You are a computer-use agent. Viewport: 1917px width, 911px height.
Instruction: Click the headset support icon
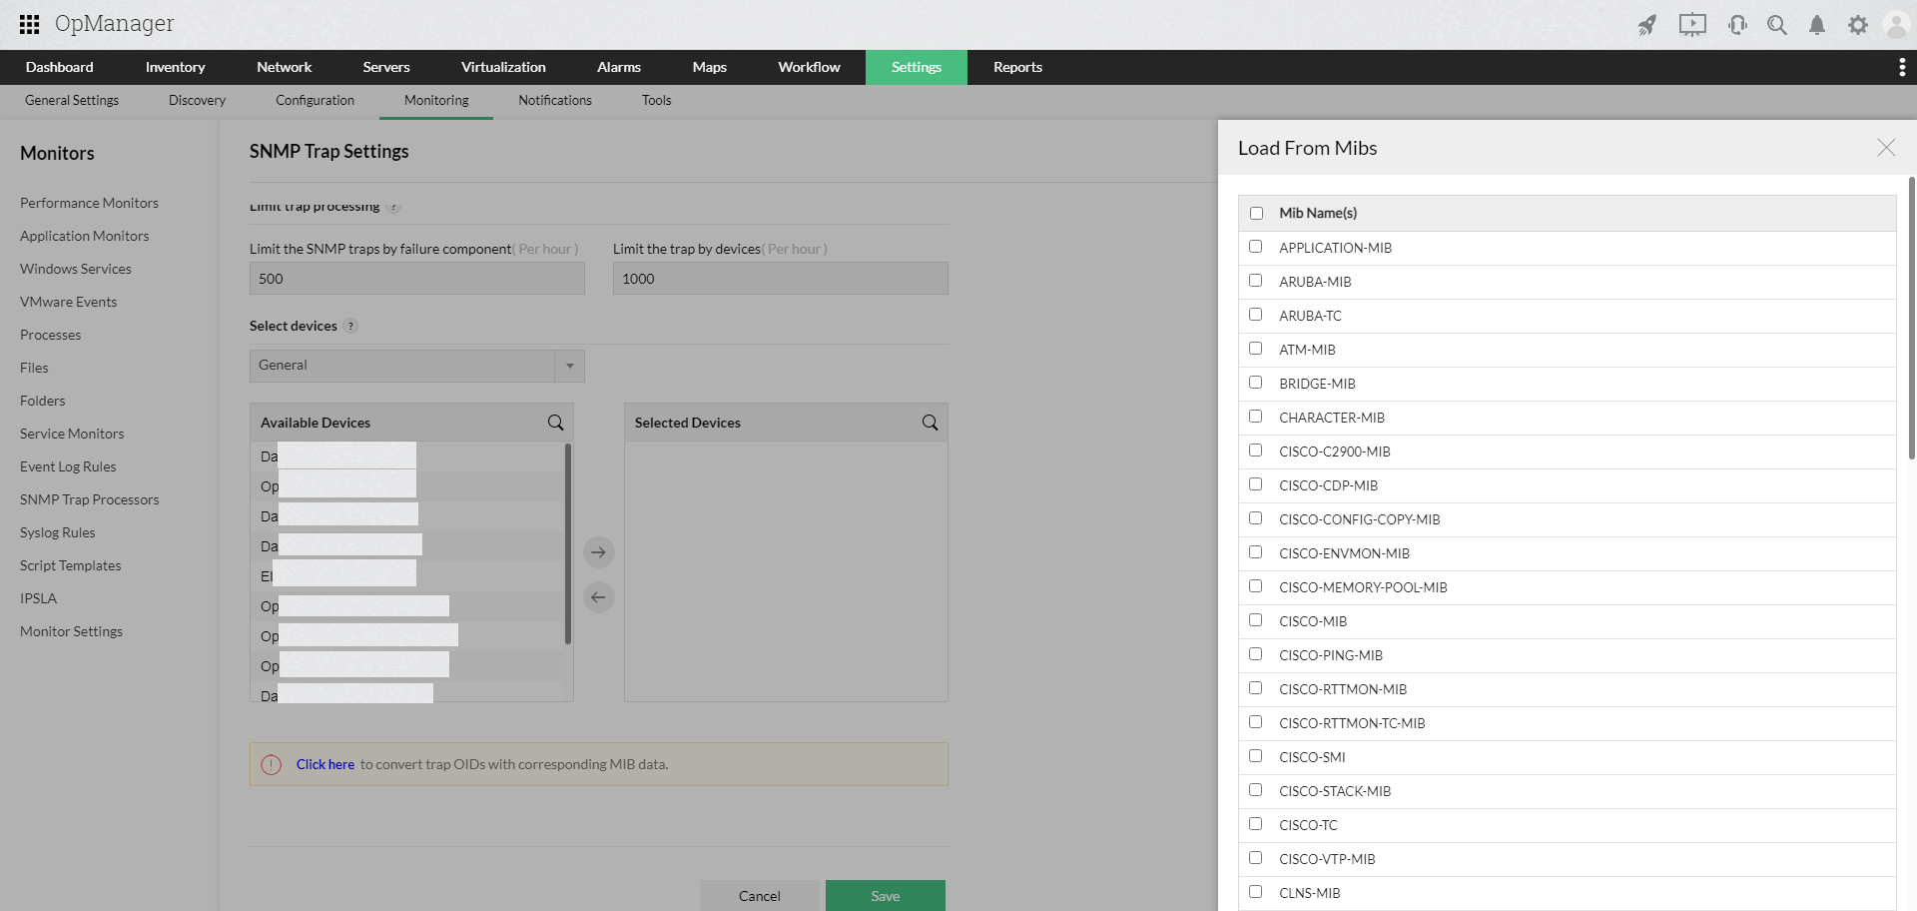[x=1737, y=25]
